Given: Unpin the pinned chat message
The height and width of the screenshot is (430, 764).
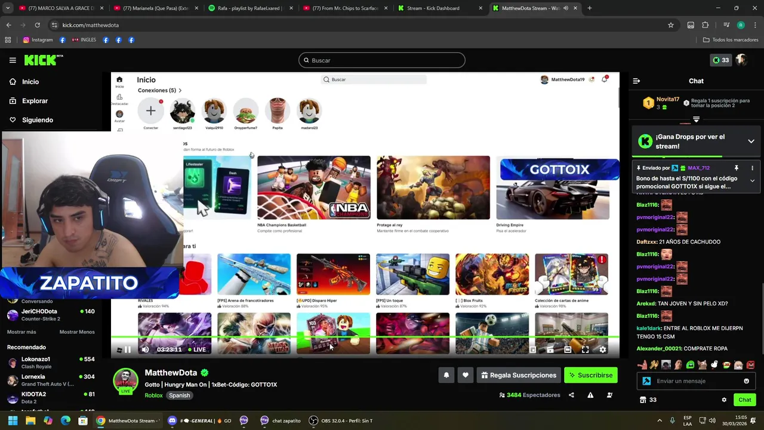Looking at the screenshot, I should 736,168.
